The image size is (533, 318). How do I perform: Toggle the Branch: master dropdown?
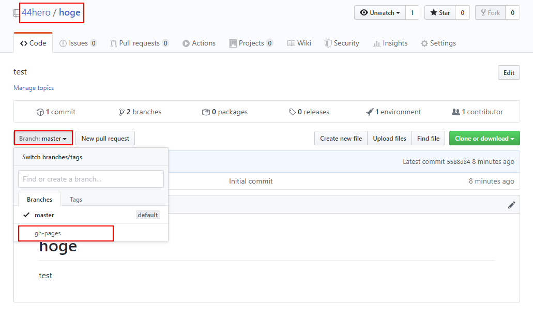point(43,138)
